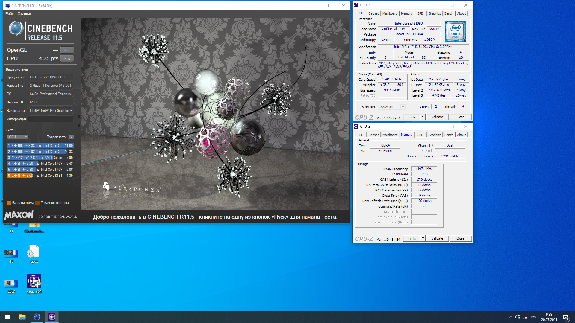
Task: Open the cpuz_x64 desktop shortcut
Action: tap(34, 284)
